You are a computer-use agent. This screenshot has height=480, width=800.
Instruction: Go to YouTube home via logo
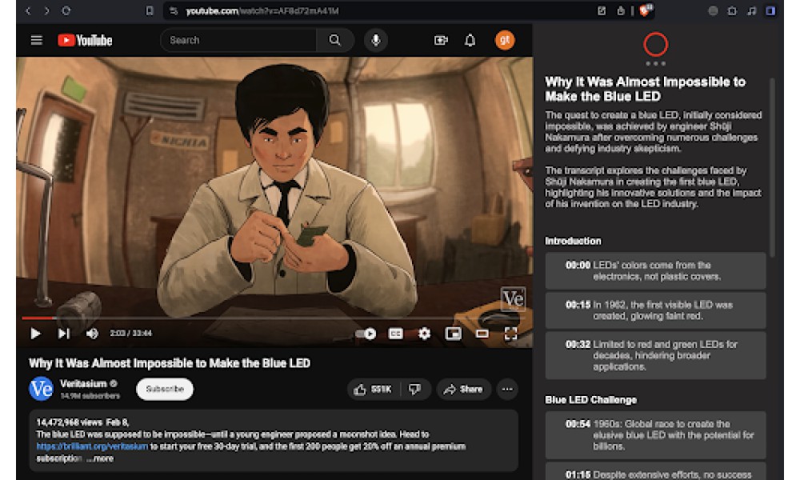(85, 40)
